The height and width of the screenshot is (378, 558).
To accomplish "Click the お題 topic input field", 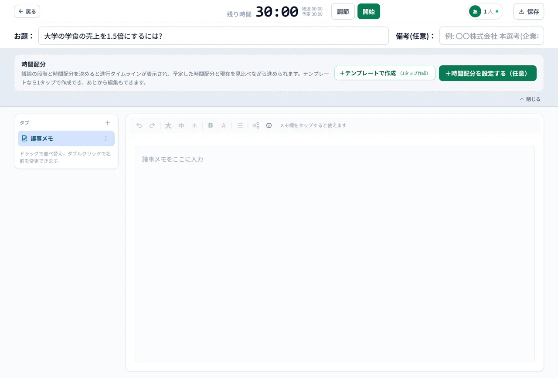I will click(214, 36).
